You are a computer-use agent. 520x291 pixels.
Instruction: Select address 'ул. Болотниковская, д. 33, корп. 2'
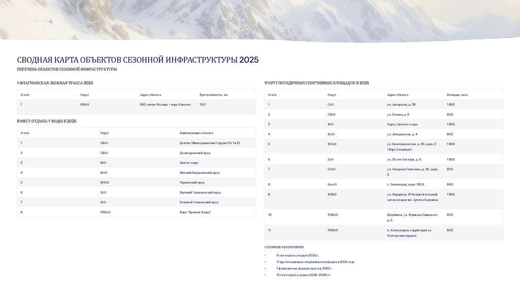pyautogui.click(x=411, y=144)
